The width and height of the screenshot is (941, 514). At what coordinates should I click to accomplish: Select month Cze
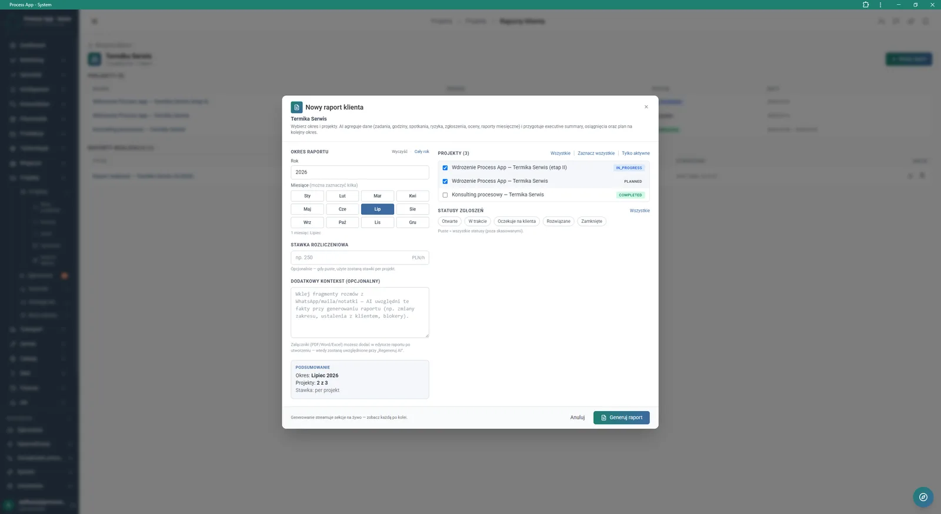pos(342,209)
